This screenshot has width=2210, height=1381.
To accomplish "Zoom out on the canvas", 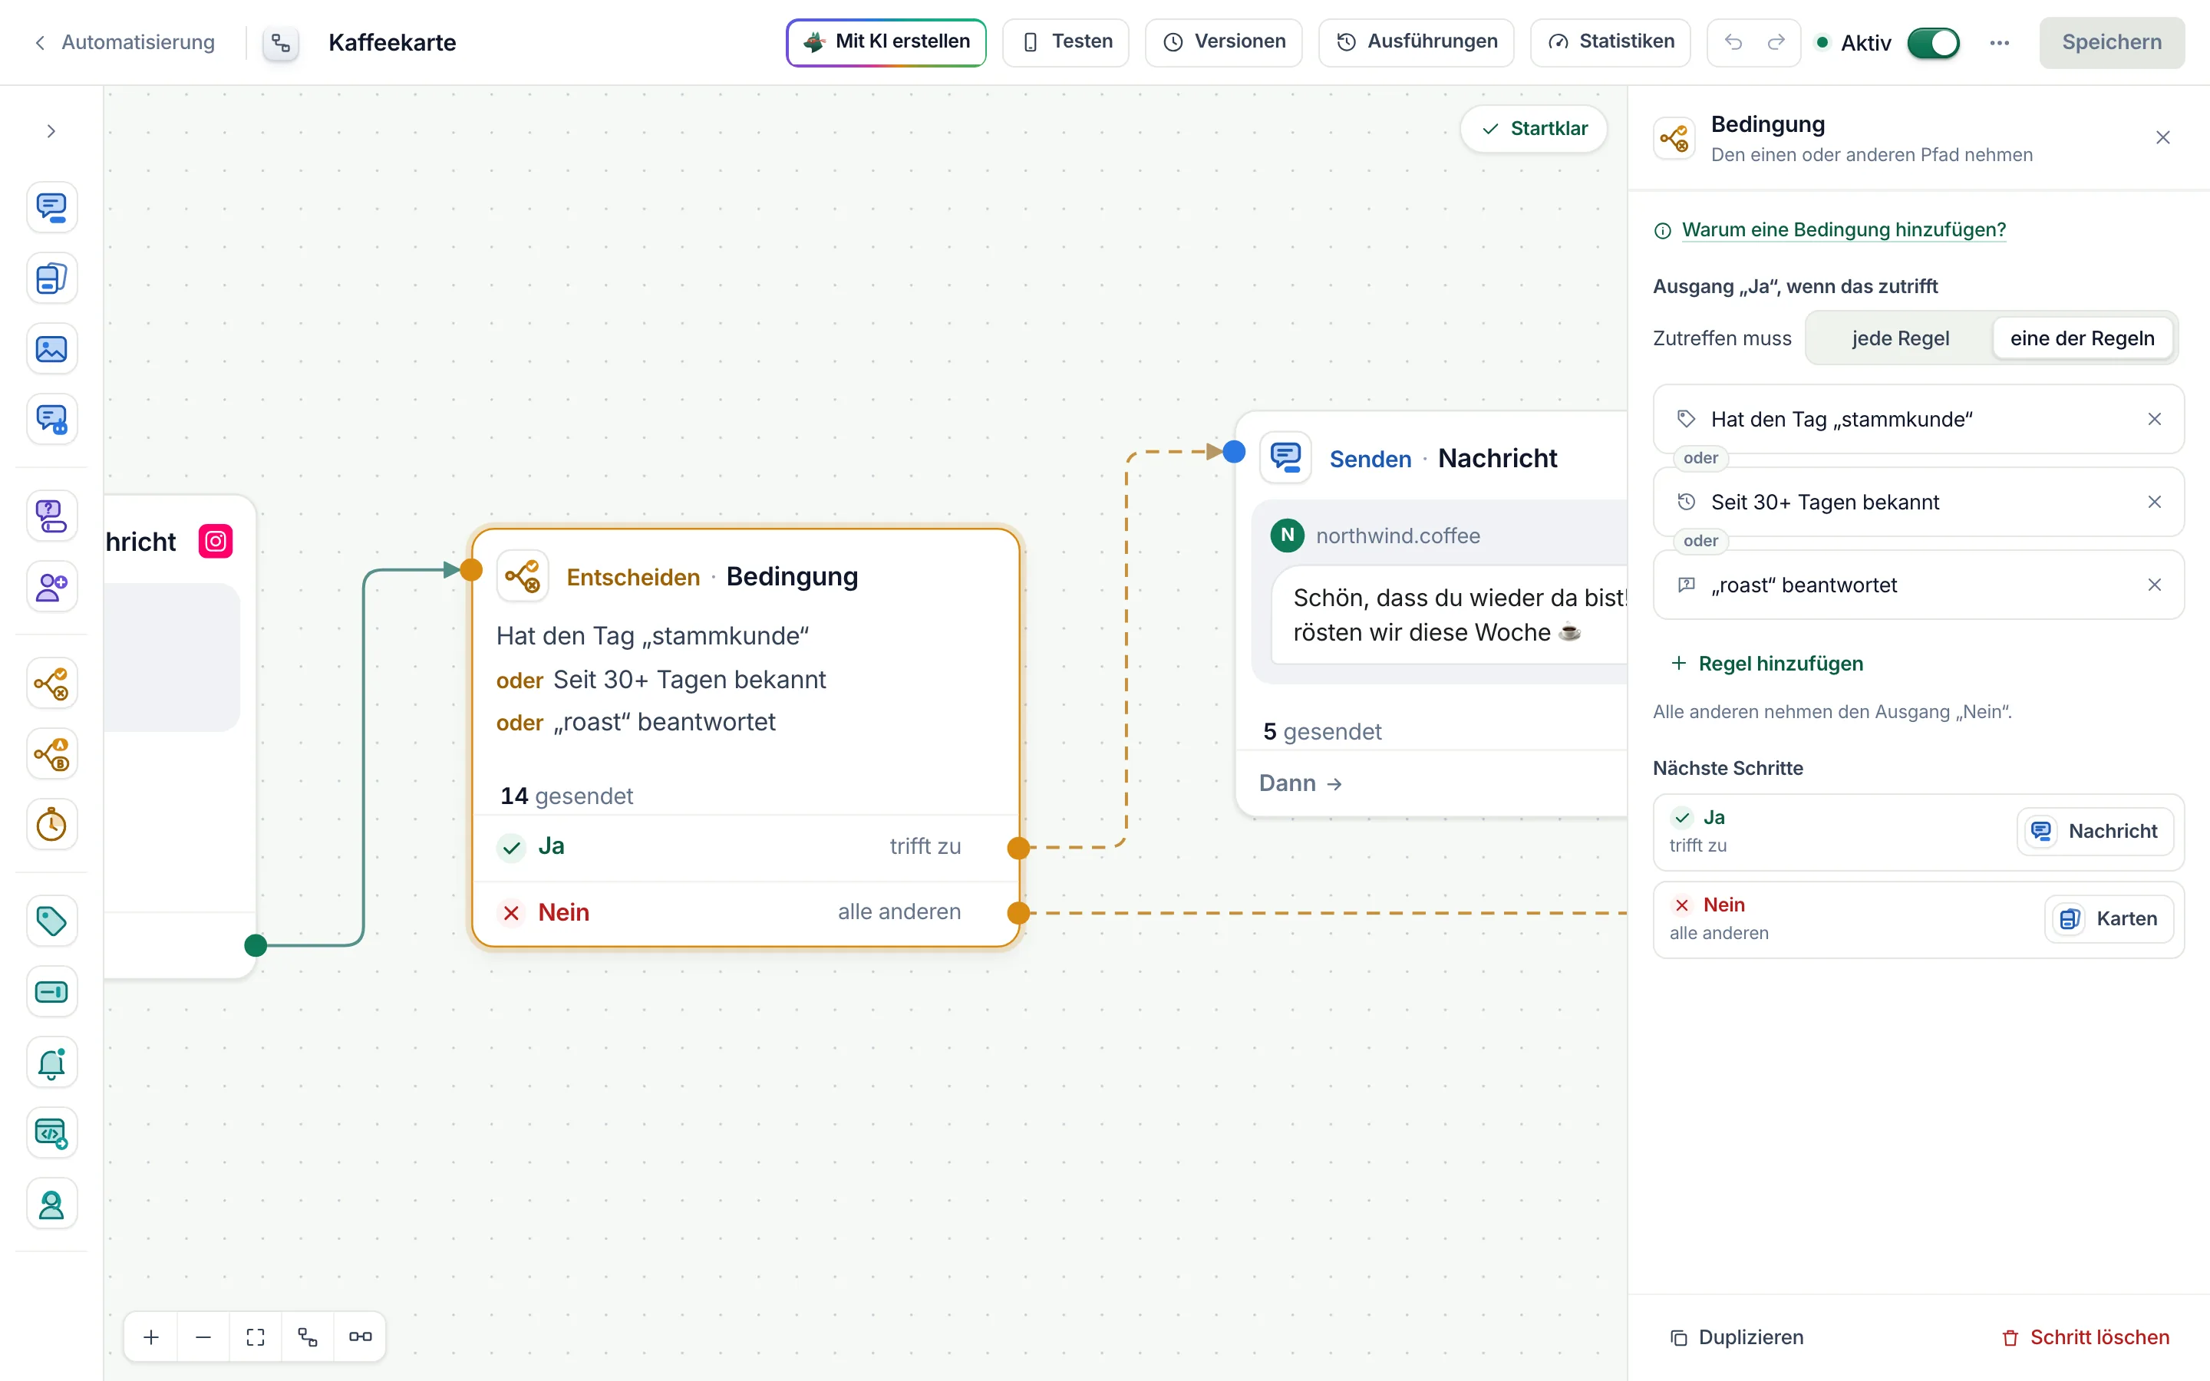I will [203, 1337].
